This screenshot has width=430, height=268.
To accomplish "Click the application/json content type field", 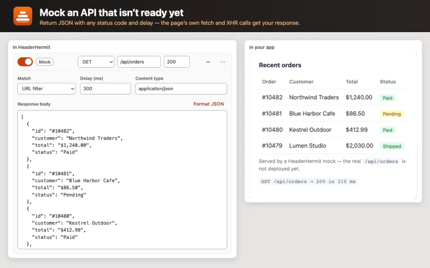I will click(x=181, y=89).
